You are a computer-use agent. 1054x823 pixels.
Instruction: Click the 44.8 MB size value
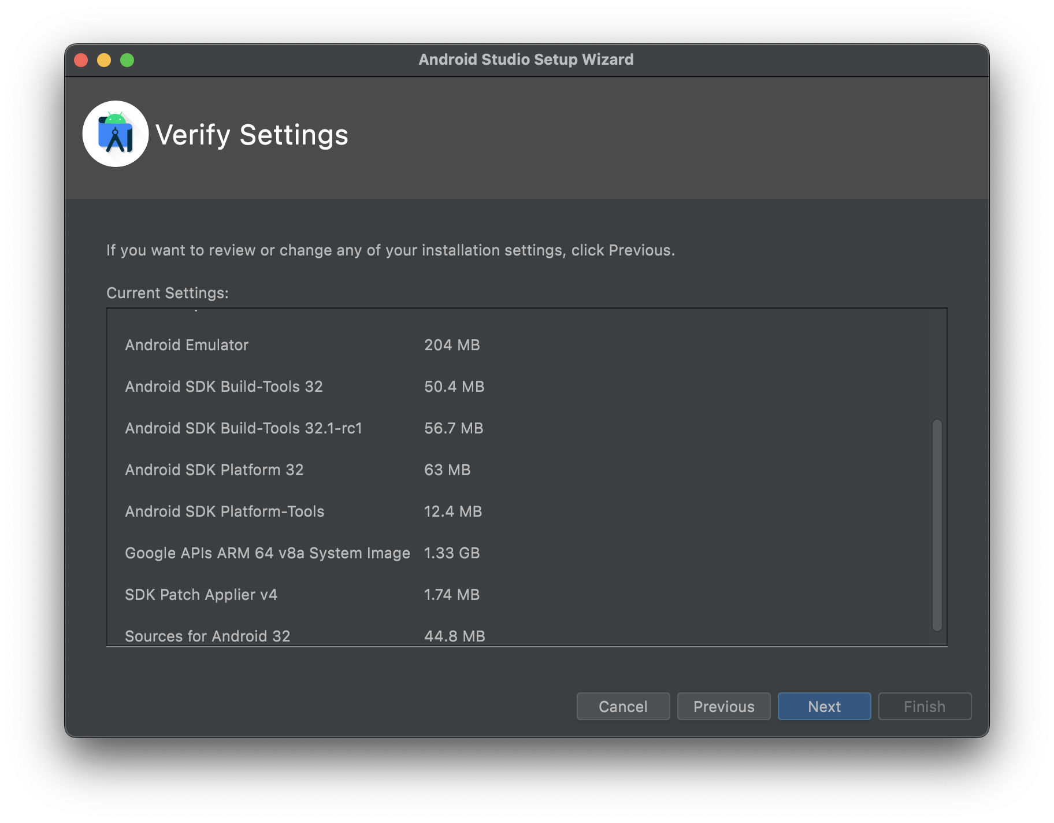[455, 636]
